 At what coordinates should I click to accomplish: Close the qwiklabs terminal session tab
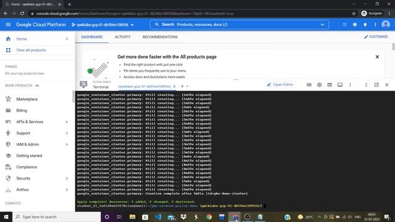pos(174,86)
